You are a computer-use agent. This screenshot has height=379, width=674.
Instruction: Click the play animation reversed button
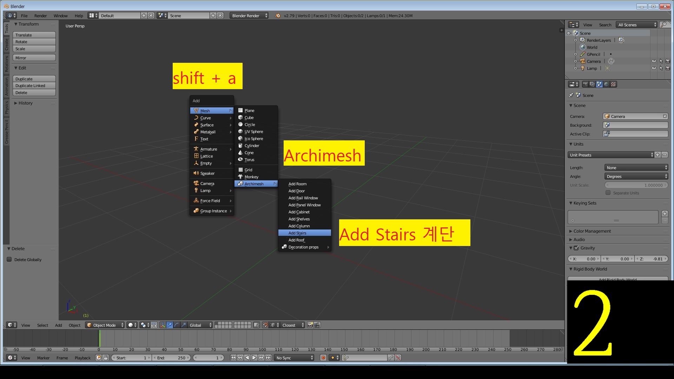247,358
